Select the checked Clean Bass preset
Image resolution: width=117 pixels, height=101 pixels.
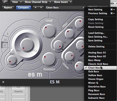[x=100, y=68]
